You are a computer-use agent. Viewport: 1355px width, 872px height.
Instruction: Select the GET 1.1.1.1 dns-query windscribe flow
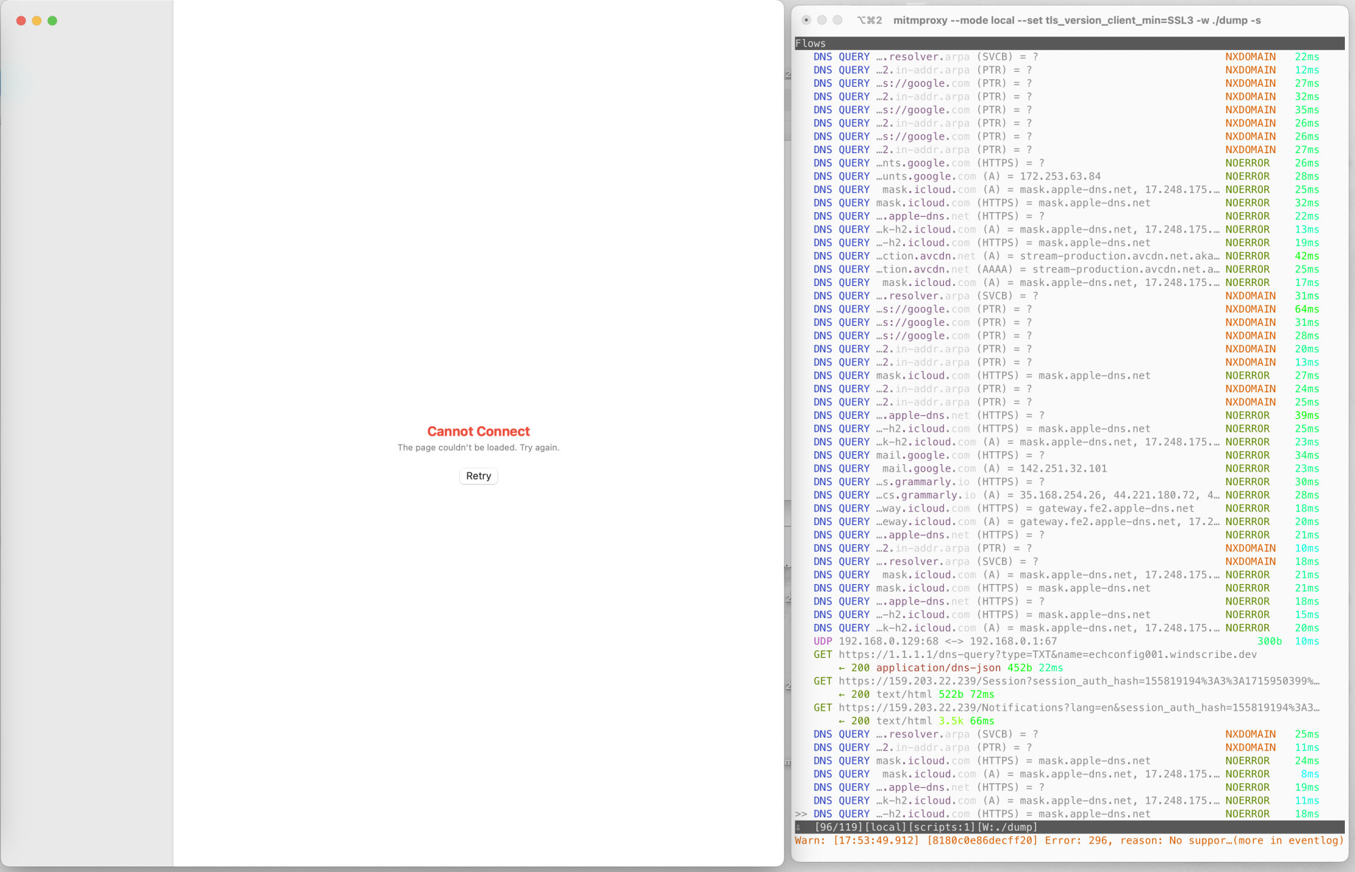1047,655
